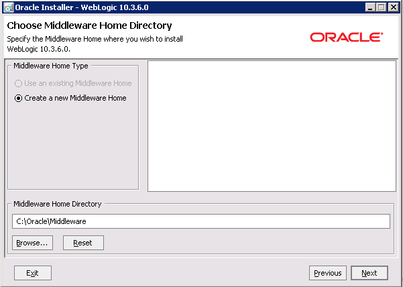
Task: Maximize the Oracle Installer window
Action: point(382,7)
